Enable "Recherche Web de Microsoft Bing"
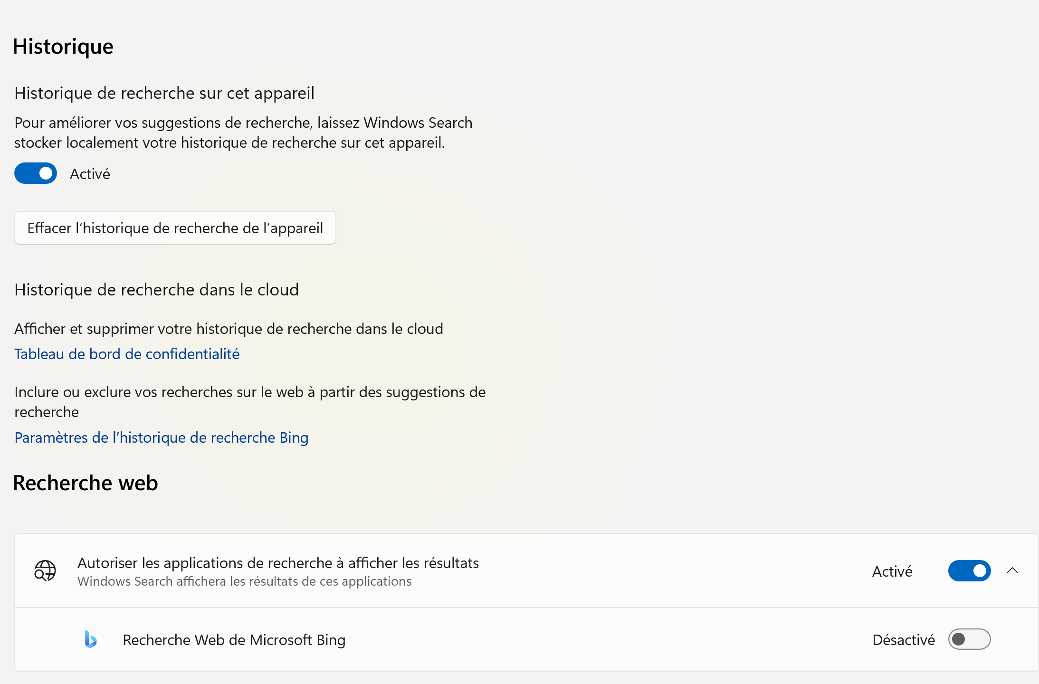Screen dimensions: 1039x684 click(969, 640)
